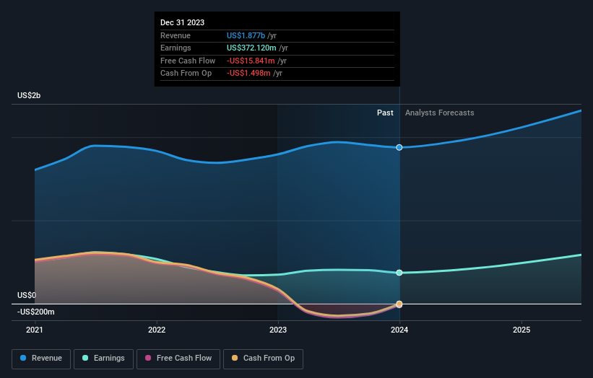593x378 pixels.
Task: Toggle the Revenue legend button
Action: pyautogui.click(x=41, y=359)
